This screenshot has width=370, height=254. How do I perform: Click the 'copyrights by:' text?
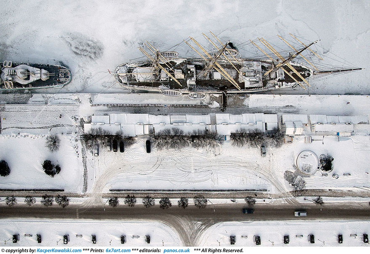coord(19,250)
